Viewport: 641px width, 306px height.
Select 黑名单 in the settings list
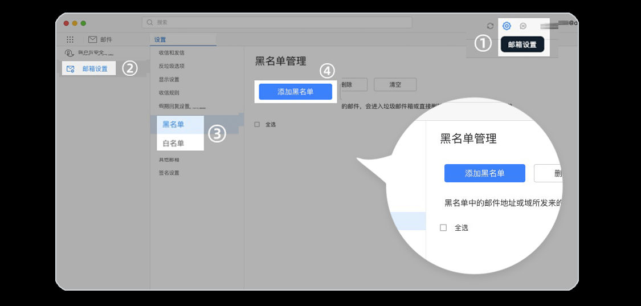pyautogui.click(x=173, y=124)
